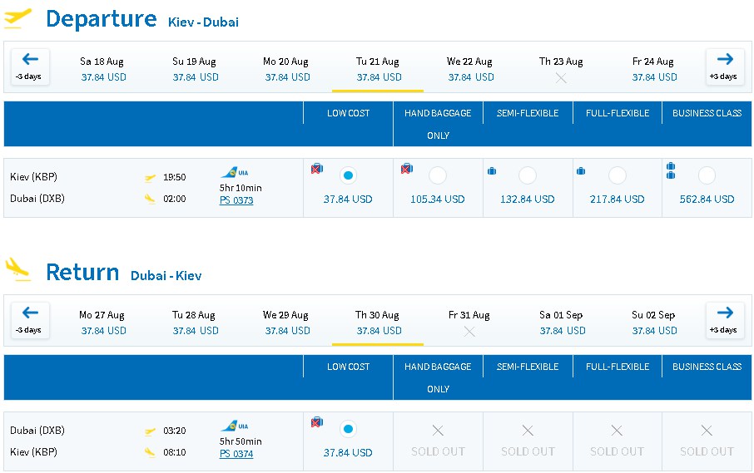Click departure FULL-FLEXIBLE column header
Viewport: 754px width, 473px height.
coord(618,113)
